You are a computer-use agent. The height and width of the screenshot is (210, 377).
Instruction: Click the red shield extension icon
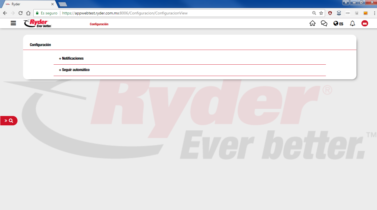coord(330,13)
